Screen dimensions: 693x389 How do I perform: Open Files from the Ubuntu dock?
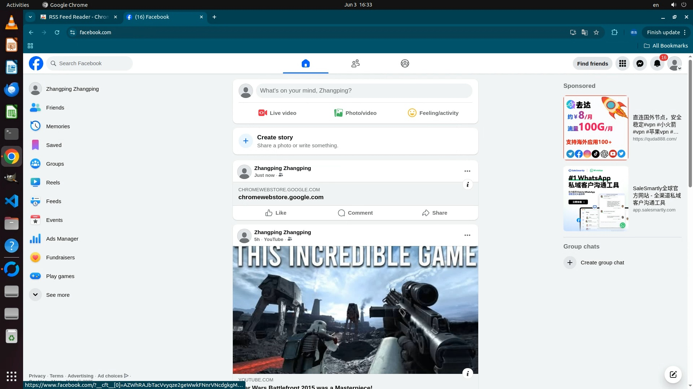[x=12, y=224]
